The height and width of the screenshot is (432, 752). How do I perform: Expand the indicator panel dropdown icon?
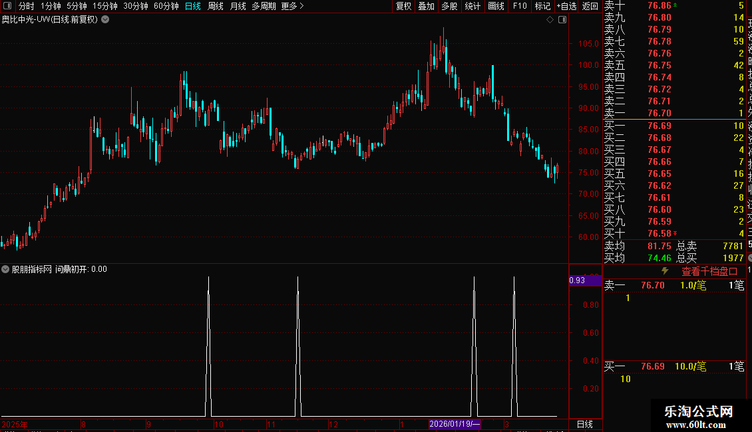pyautogui.click(x=5, y=269)
